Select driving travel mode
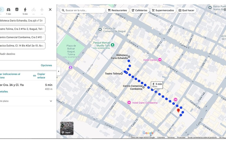 9,10
